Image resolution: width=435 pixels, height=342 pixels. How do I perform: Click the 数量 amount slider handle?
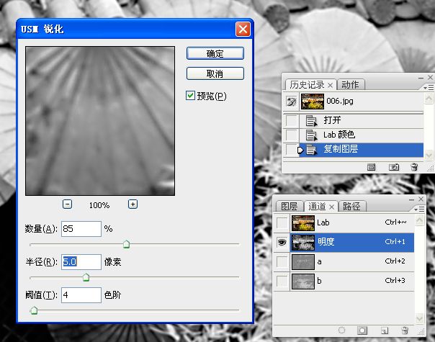tap(126, 244)
